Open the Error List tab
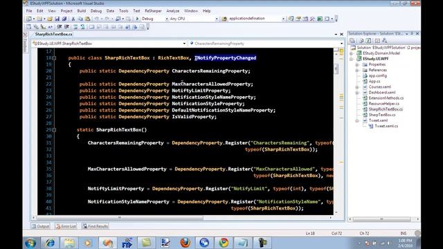Viewport: 443px width, 249px height. 66,226
